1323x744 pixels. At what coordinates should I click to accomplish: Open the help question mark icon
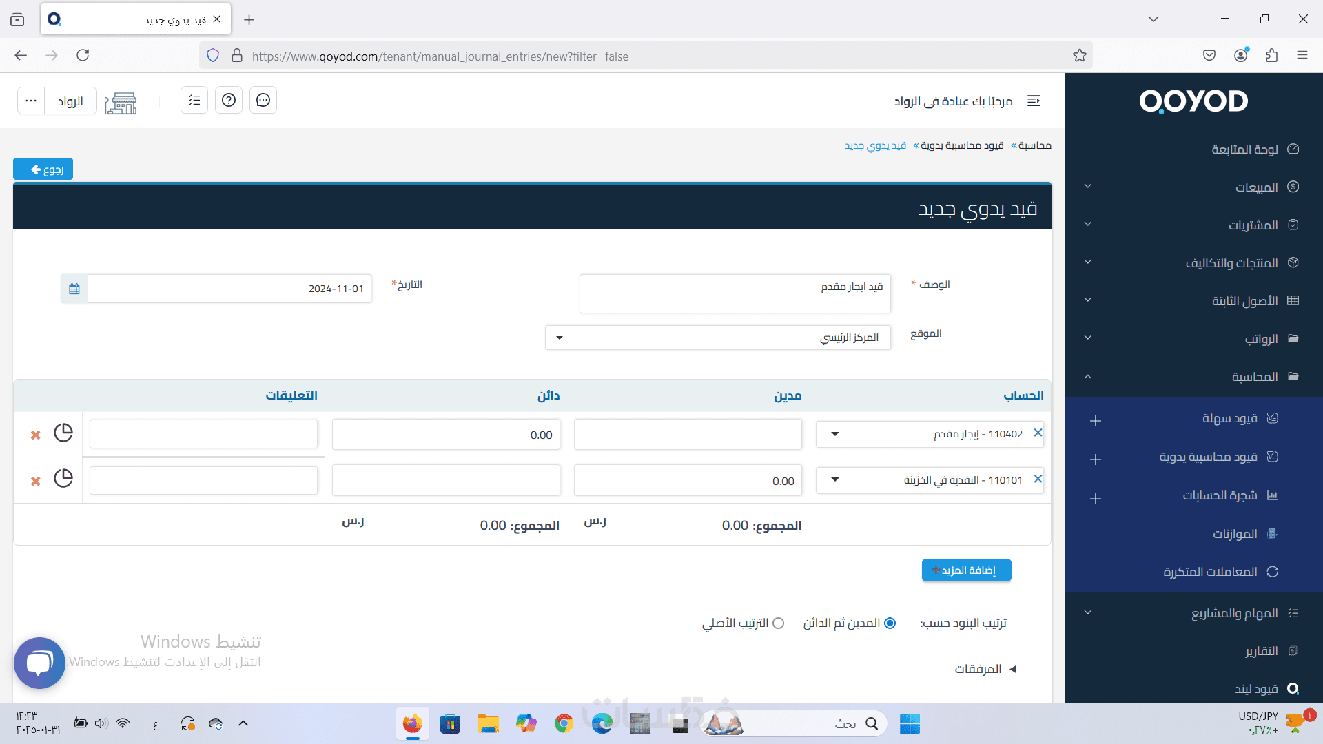tap(229, 101)
